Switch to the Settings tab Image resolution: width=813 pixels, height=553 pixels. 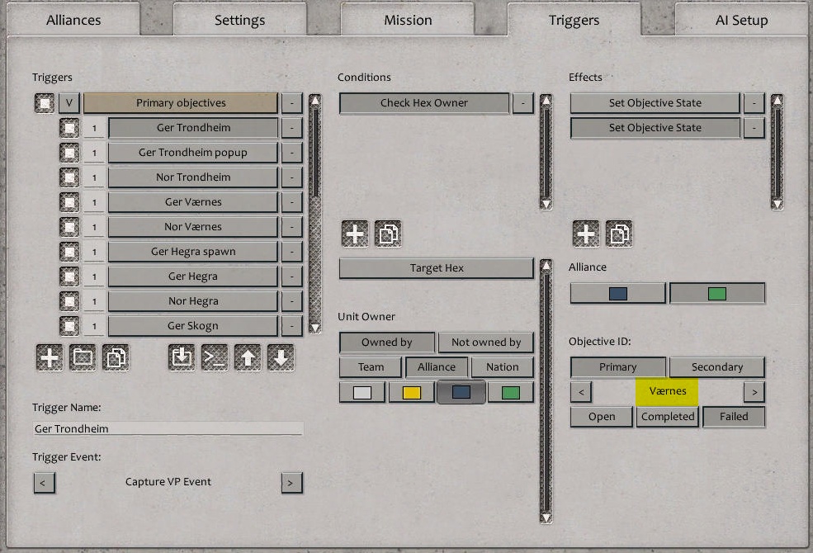pyautogui.click(x=239, y=20)
